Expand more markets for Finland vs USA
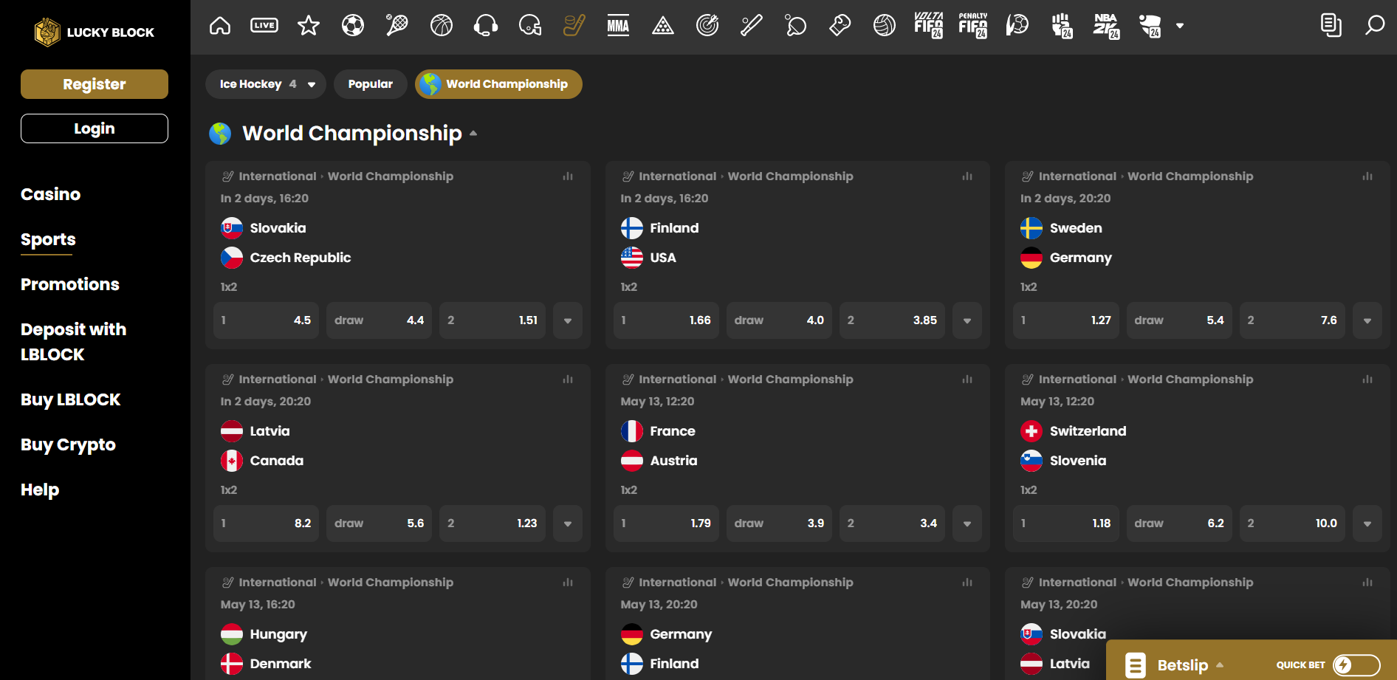1397x680 pixels. point(967,320)
